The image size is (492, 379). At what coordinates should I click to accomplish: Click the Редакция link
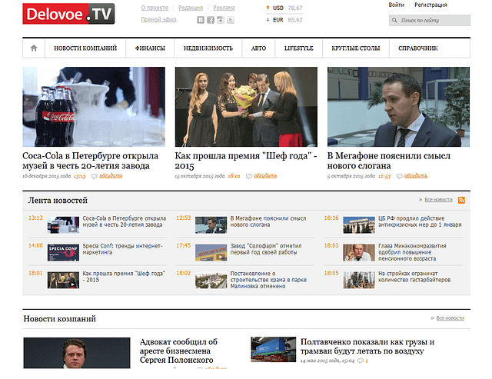click(x=191, y=8)
